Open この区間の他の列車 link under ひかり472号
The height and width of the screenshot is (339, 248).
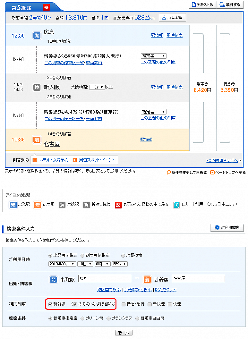click(158, 118)
